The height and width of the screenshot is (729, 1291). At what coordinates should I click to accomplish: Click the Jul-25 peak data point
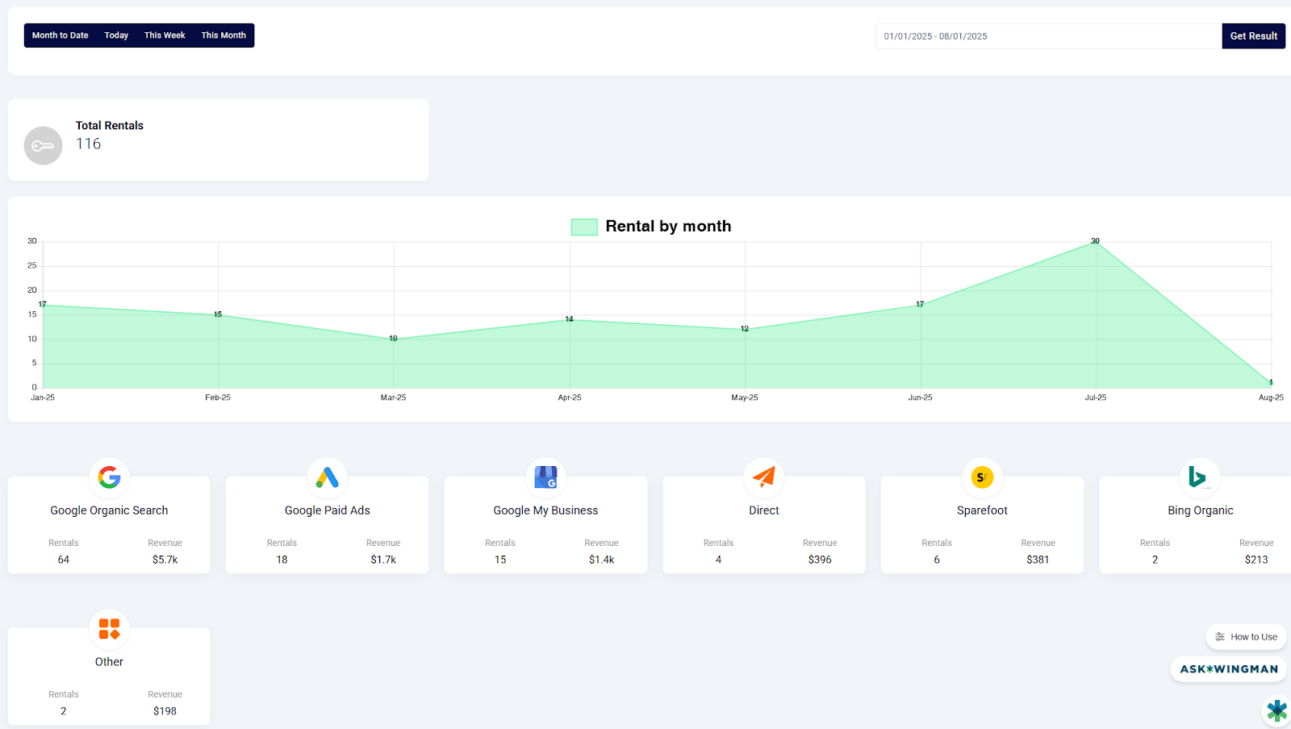click(1096, 242)
